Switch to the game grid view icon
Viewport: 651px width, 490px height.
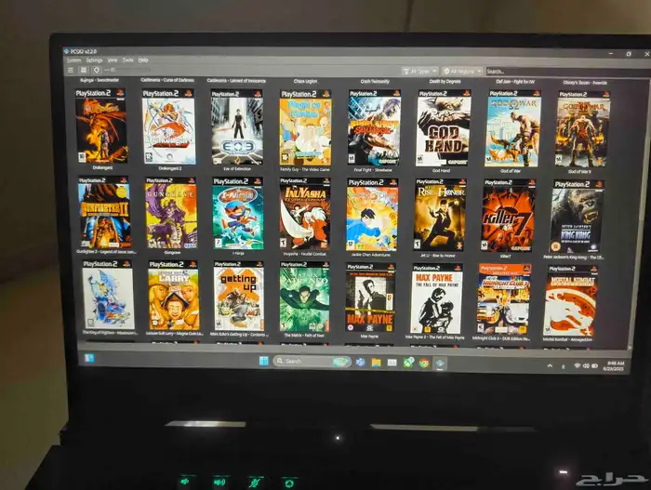(84, 70)
